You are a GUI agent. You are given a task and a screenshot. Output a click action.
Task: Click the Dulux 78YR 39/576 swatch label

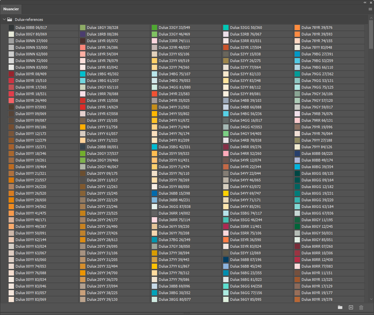pos(317,28)
